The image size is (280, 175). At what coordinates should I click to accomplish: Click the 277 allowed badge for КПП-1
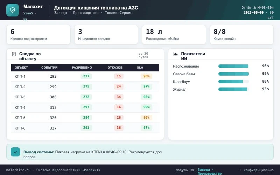86,76
